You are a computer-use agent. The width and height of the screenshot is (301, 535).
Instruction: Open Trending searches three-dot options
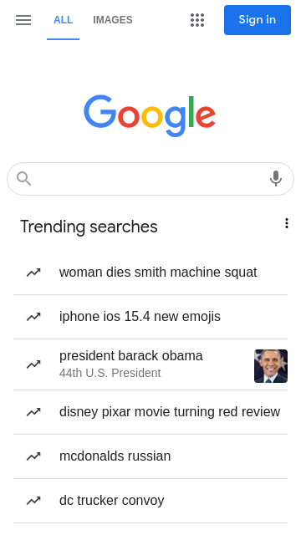tap(287, 223)
